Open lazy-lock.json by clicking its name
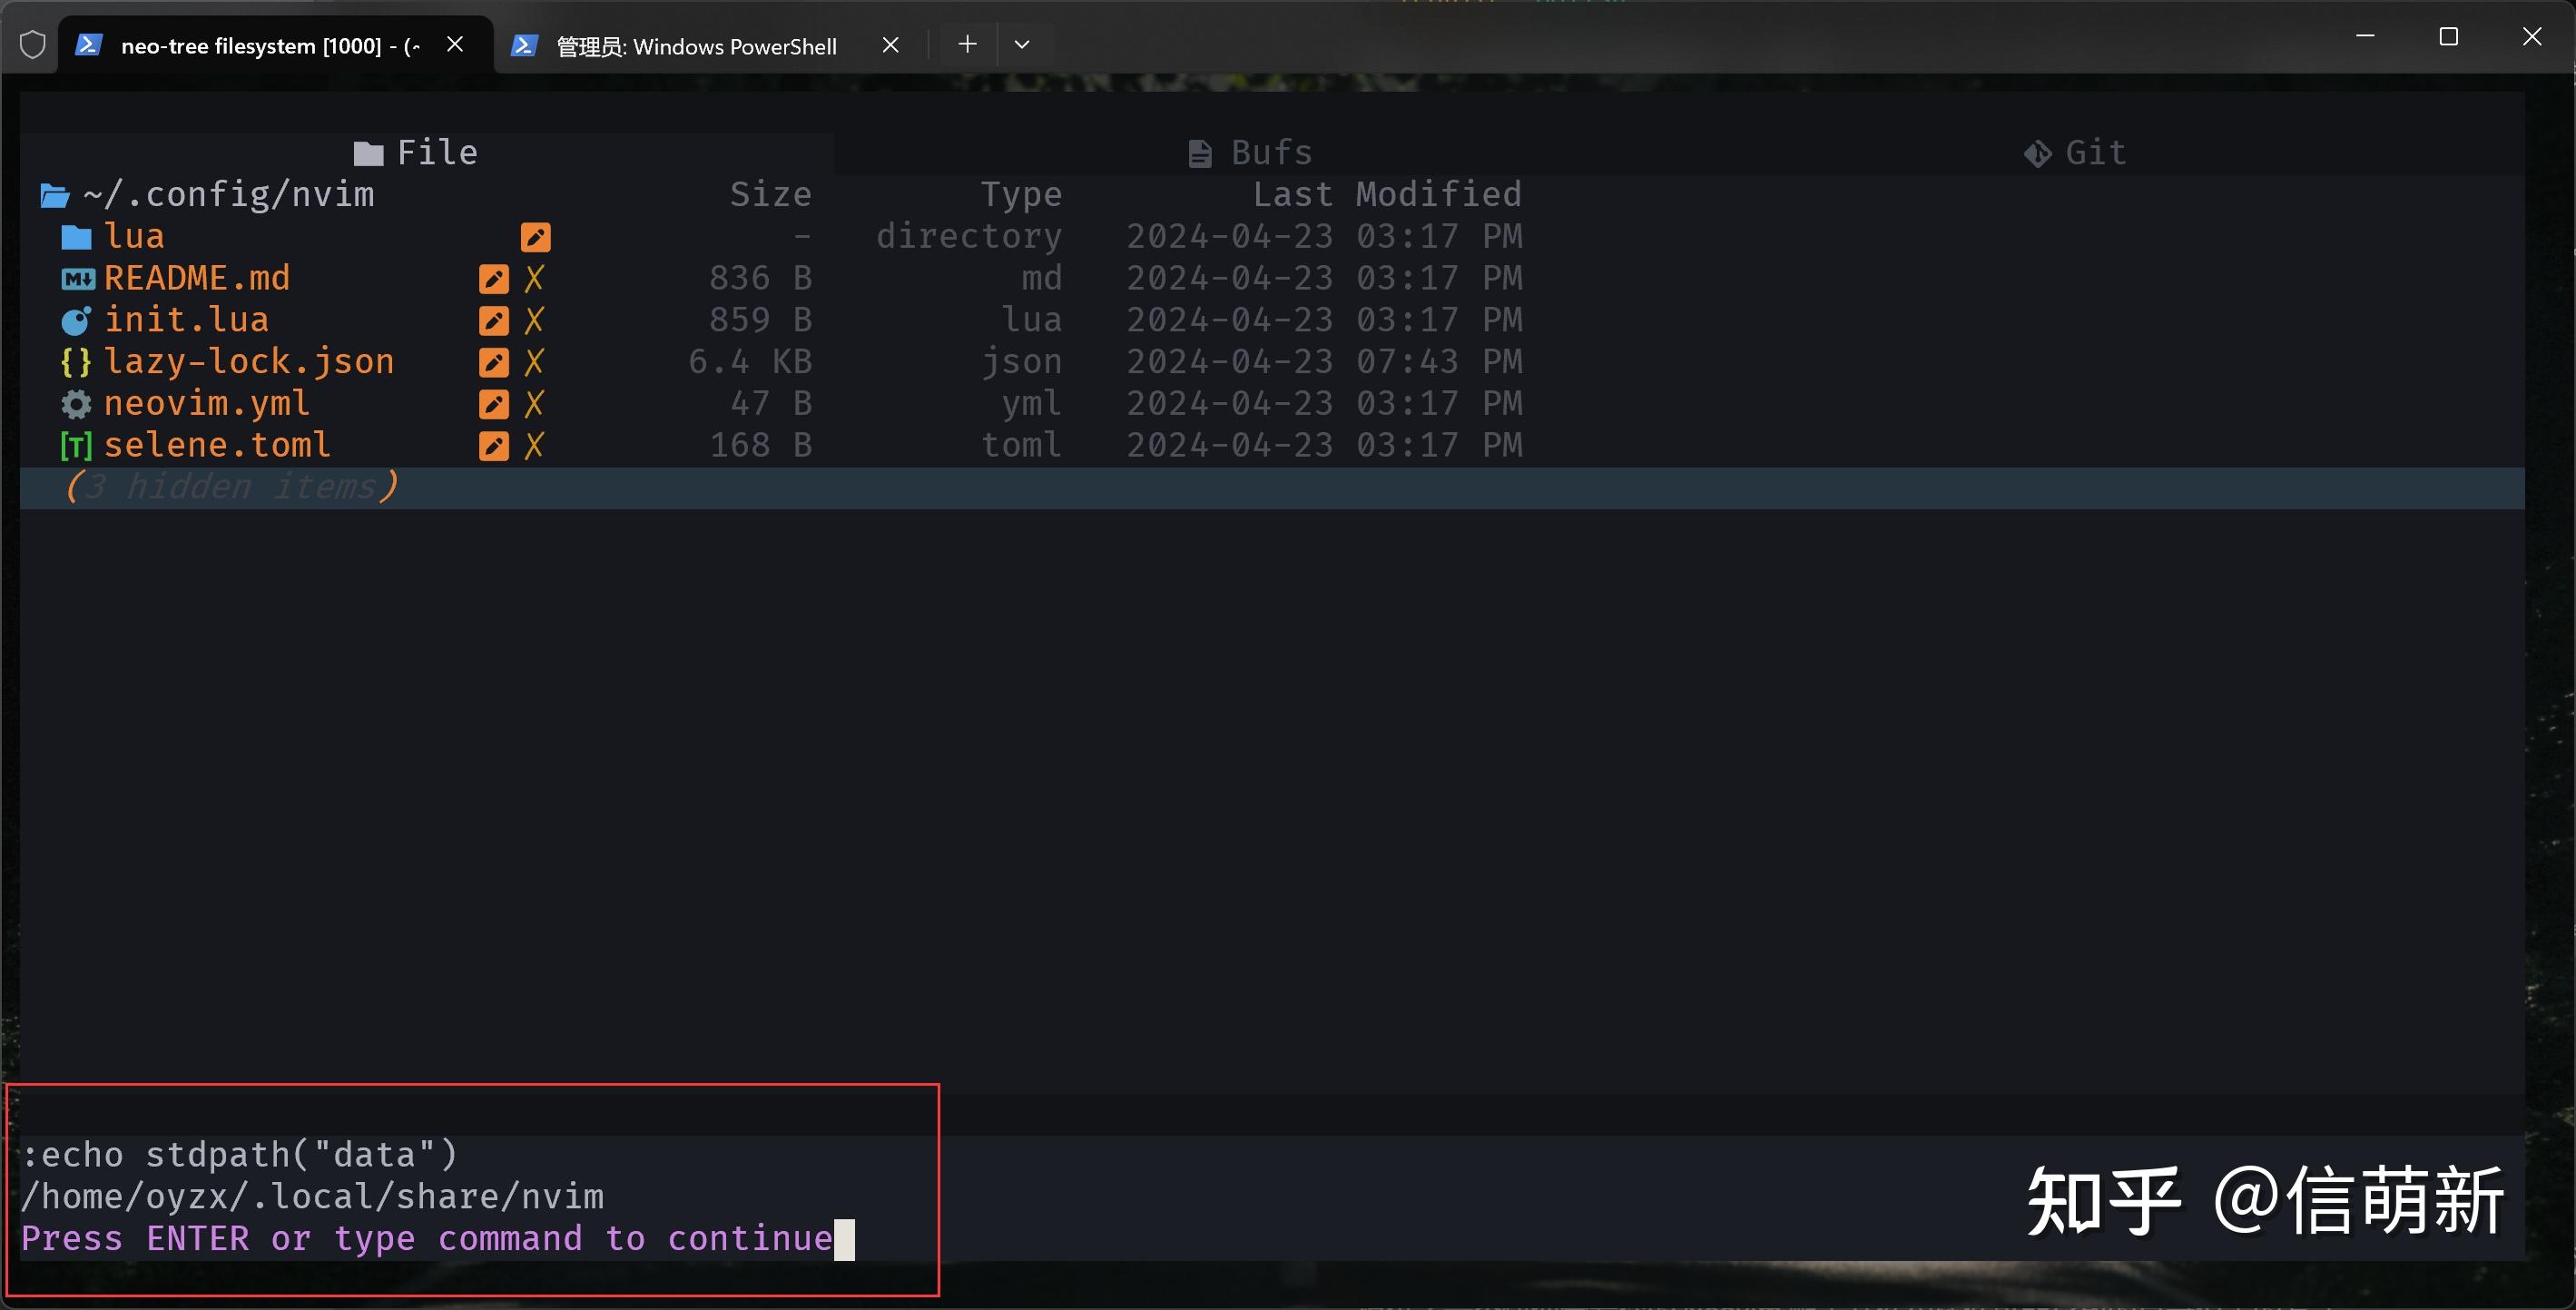 pyautogui.click(x=249, y=362)
